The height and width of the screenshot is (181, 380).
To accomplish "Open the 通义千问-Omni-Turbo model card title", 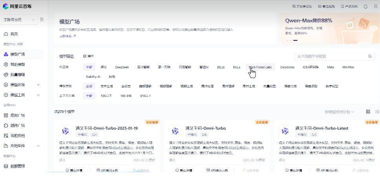I will [206, 128].
